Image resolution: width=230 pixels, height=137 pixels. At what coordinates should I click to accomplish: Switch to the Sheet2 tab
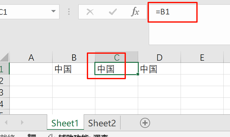pos(102,123)
